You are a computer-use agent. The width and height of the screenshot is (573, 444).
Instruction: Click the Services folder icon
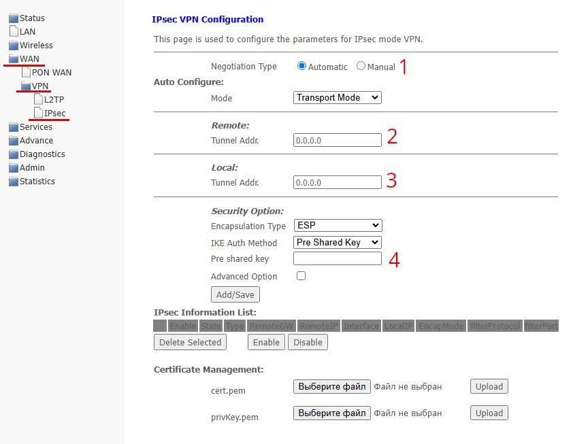click(14, 127)
